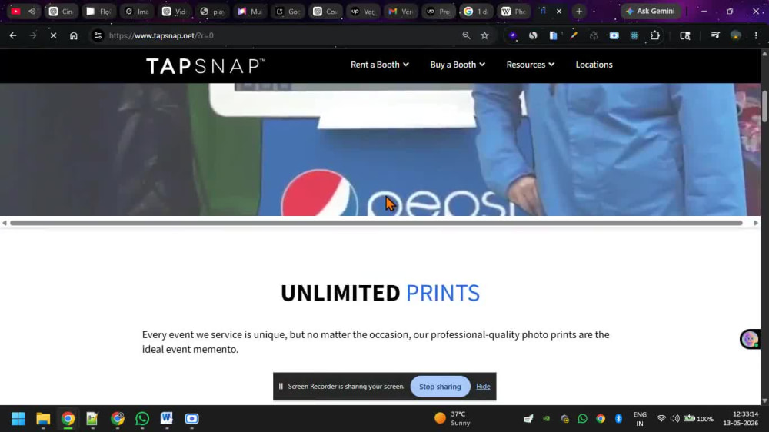Image resolution: width=769 pixels, height=432 pixels.
Task: Expand the Resources menu
Action: point(530,65)
